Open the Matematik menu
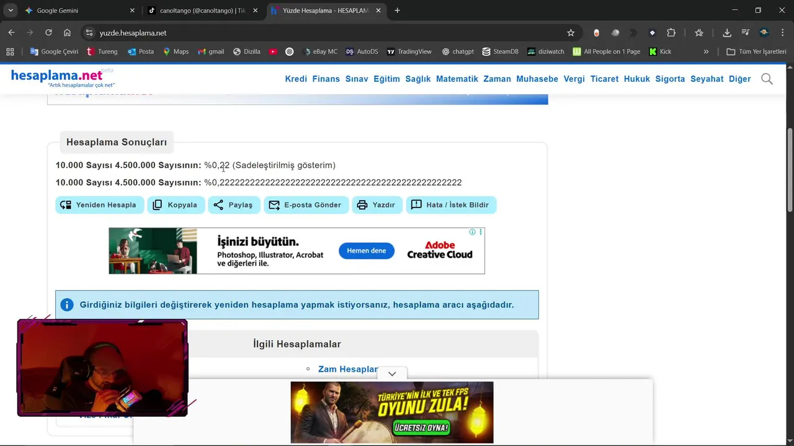The width and height of the screenshot is (794, 446). pyautogui.click(x=457, y=79)
